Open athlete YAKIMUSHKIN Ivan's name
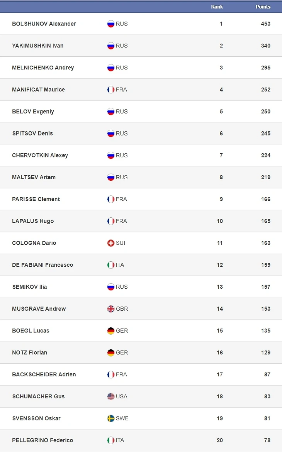 coord(38,46)
